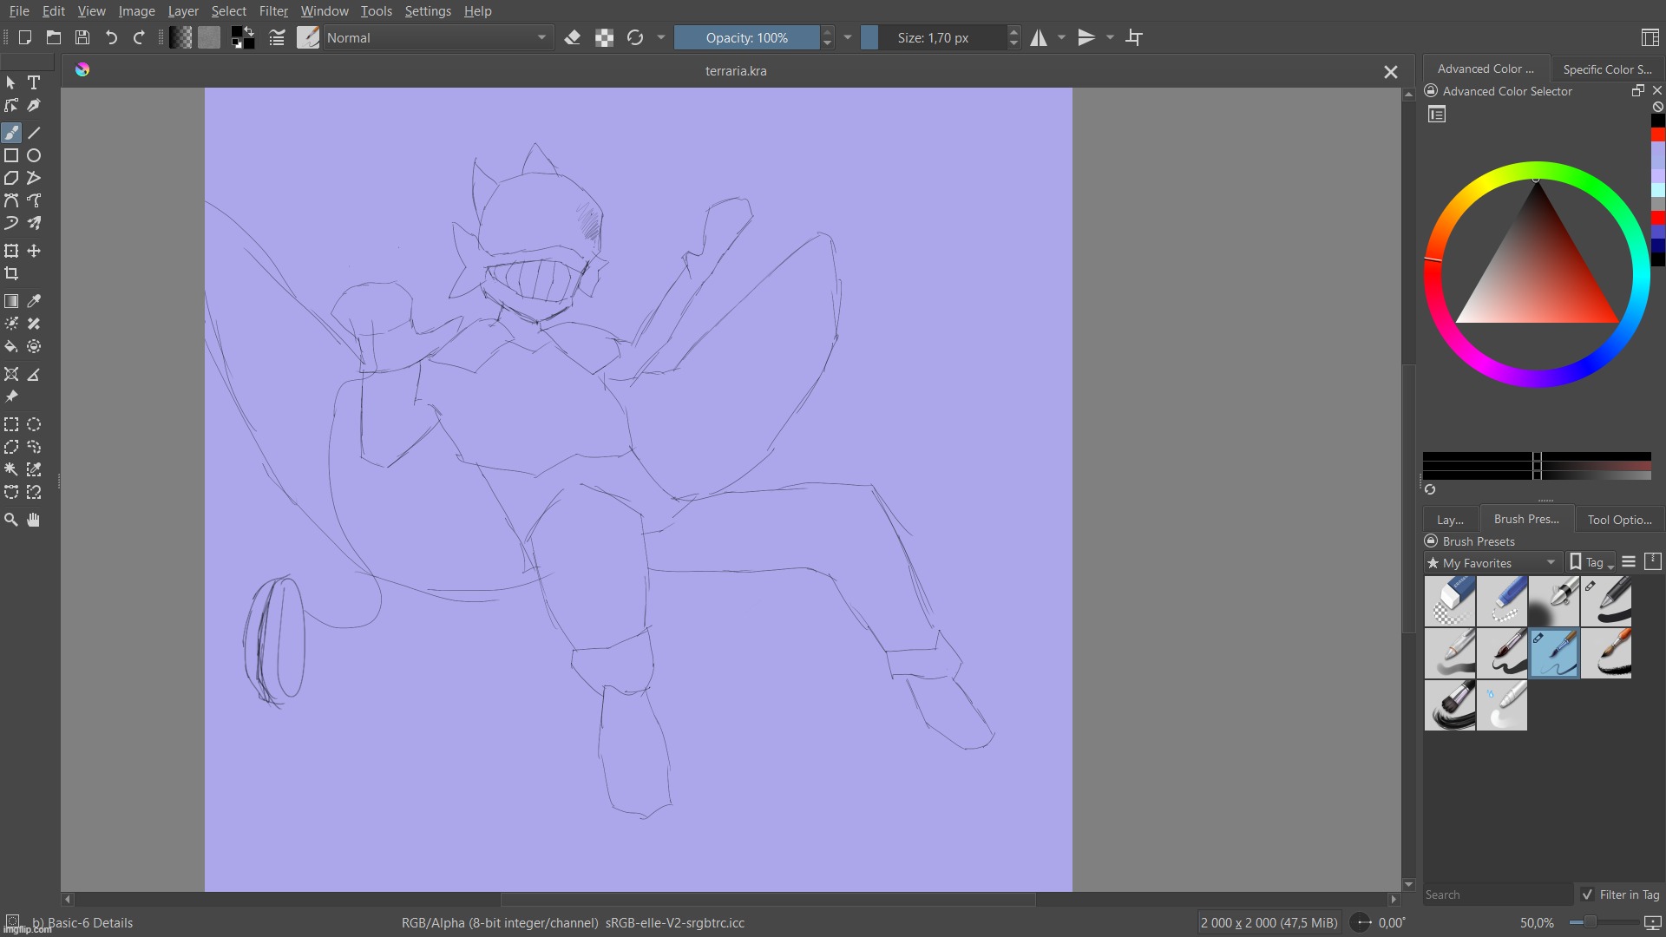Open the Edit Brush Settings button
This screenshot has height=937, width=1666.
tap(277, 37)
